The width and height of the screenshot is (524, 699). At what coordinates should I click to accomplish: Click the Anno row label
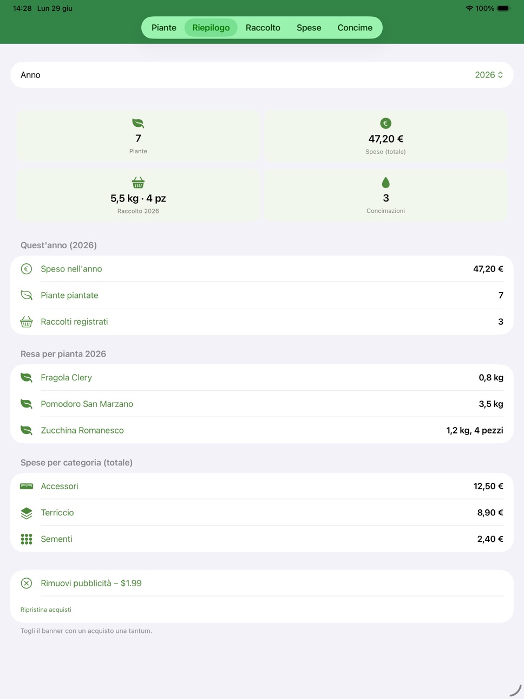[30, 75]
